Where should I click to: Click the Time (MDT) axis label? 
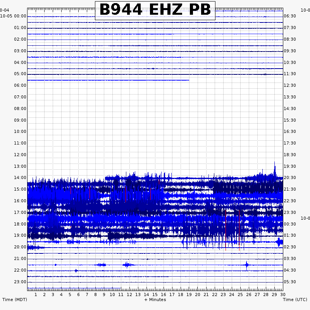[15, 300]
